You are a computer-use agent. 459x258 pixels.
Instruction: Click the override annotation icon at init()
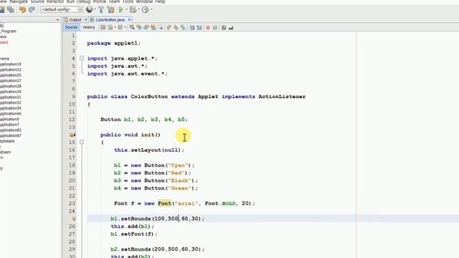click(x=72, y=135)
